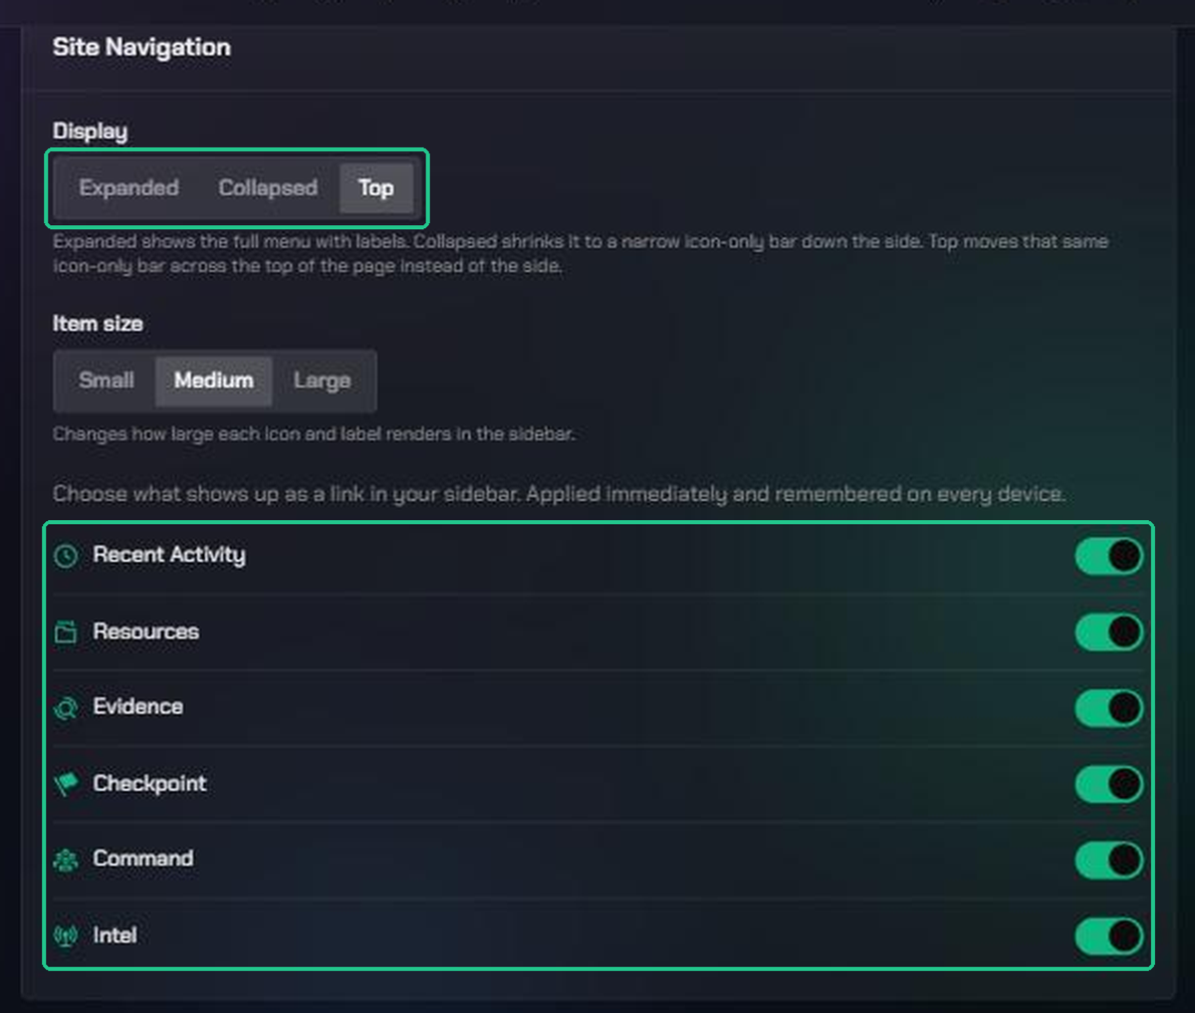This screenshot has width=1195, height=1013.
Task: Click the Evidence lifebuoy icon
Action: [66, 707]
